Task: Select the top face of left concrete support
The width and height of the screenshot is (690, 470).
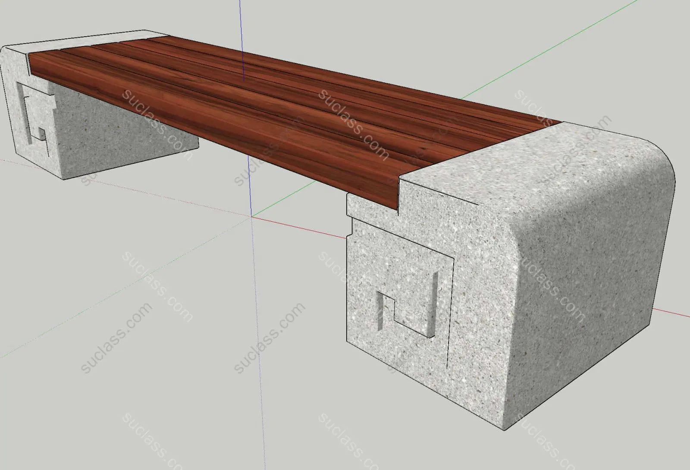Action: (x=86, y=41)
